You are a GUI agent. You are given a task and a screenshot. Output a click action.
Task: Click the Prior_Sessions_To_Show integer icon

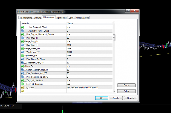coord(22,77)
